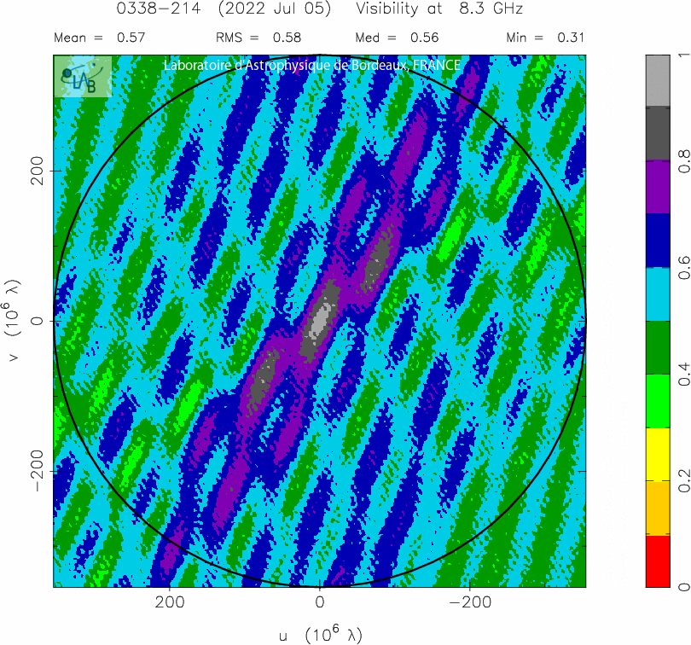Click the u axis label below the plot
The height and width of the screenshot is (645, 691).
(x=320, y=634)
